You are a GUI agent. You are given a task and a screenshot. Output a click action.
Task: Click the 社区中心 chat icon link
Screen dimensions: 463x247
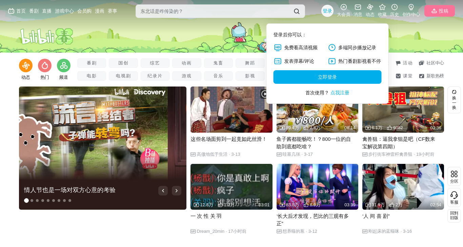tap(431, 63)
